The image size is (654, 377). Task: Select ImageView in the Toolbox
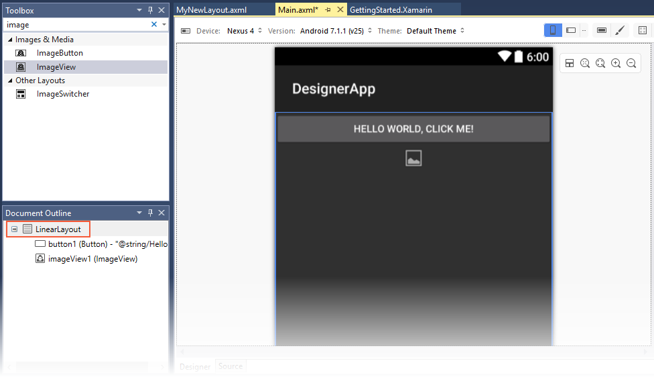(86, 67)
